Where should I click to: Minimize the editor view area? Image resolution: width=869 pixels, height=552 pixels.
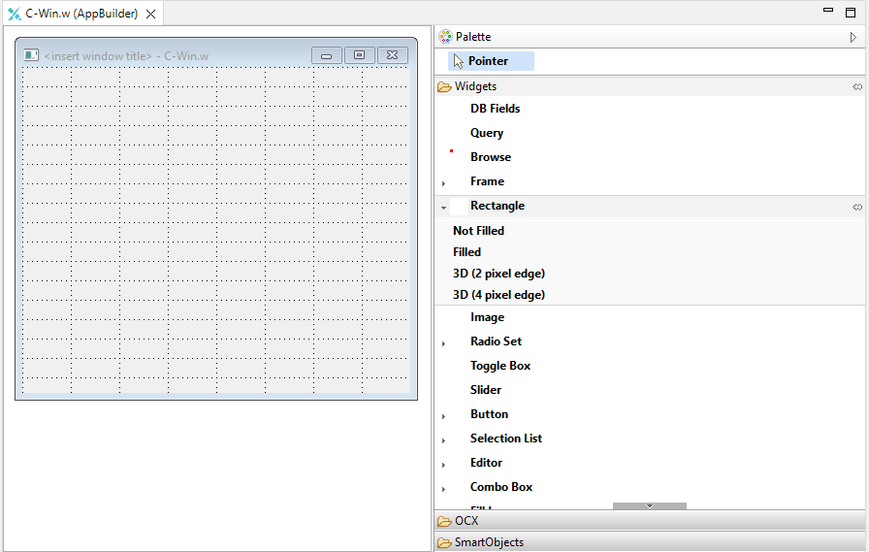coord(828,10)
